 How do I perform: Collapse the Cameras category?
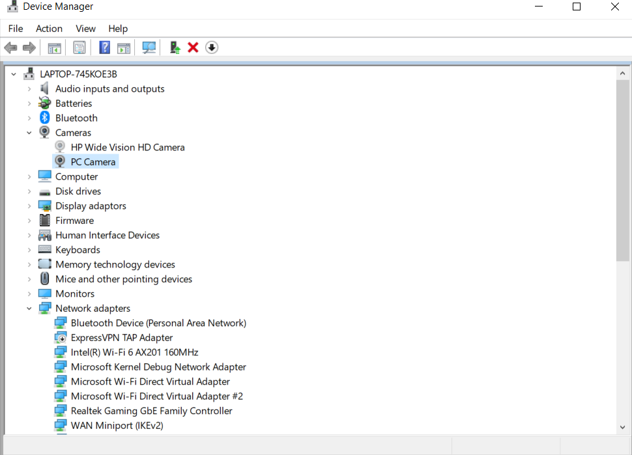29,133
